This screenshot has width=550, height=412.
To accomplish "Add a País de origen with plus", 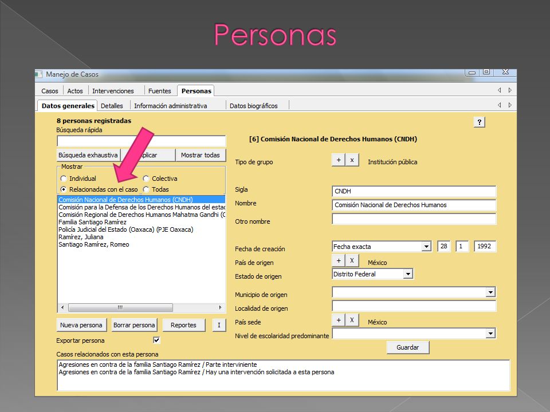I will coord(339,261).
